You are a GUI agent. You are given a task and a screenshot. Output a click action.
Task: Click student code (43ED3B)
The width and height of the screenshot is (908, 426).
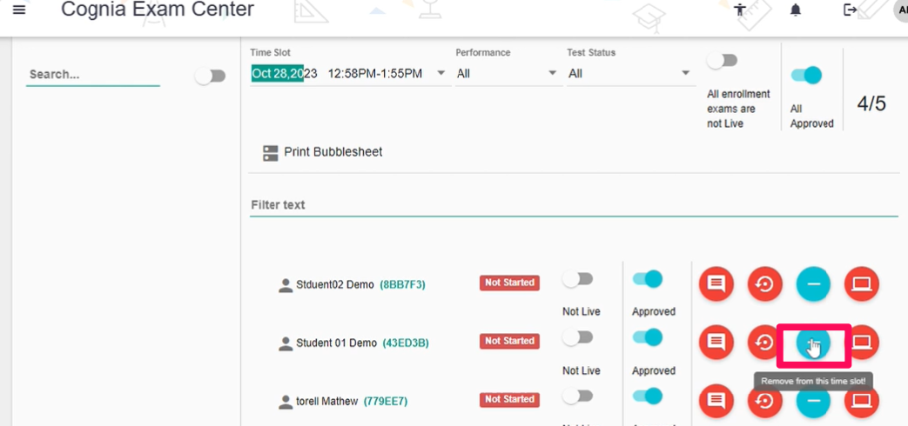406,343
